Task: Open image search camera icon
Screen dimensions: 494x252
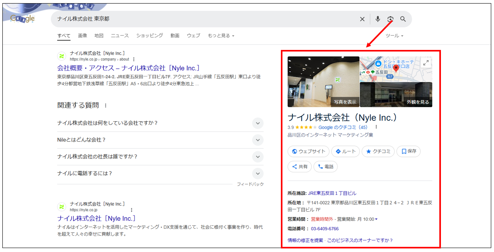Action: [x=390, y=19]
